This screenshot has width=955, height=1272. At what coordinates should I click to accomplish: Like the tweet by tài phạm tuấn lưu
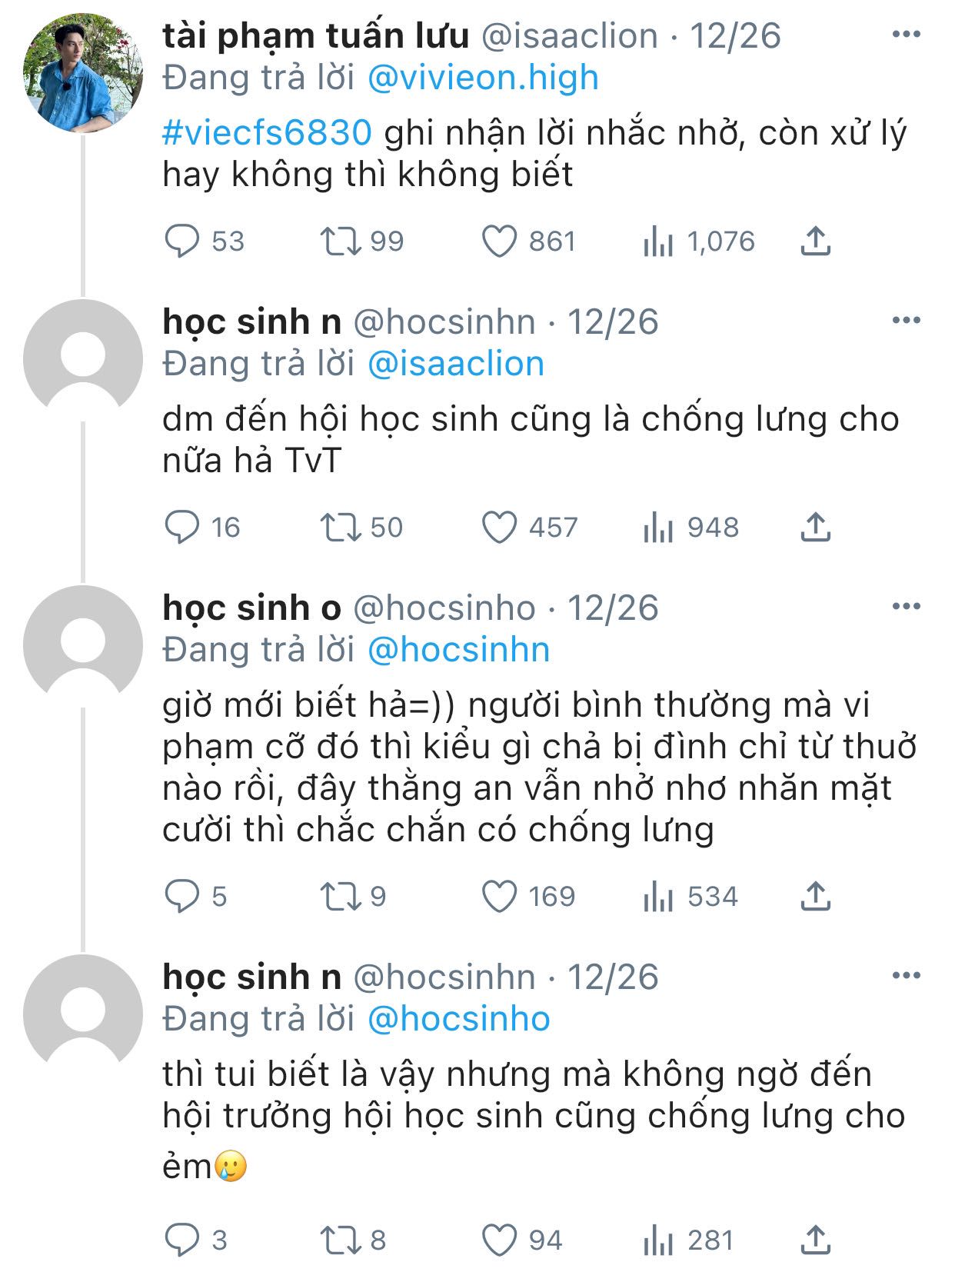coord(499,241)
